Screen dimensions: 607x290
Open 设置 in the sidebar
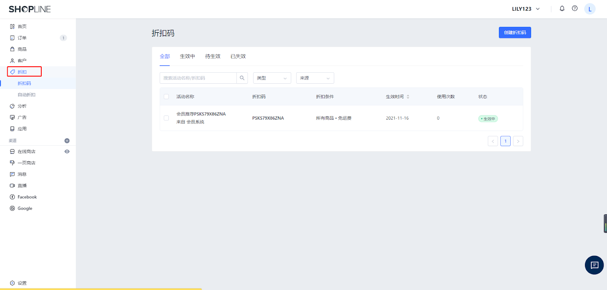22,283
